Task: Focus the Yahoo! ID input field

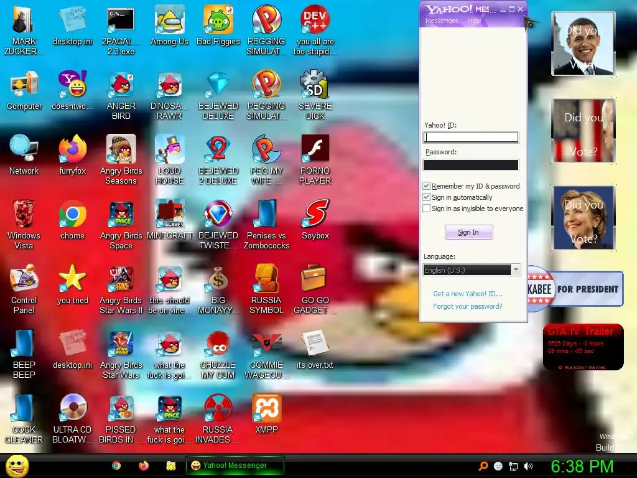Action: pos(471,138)
